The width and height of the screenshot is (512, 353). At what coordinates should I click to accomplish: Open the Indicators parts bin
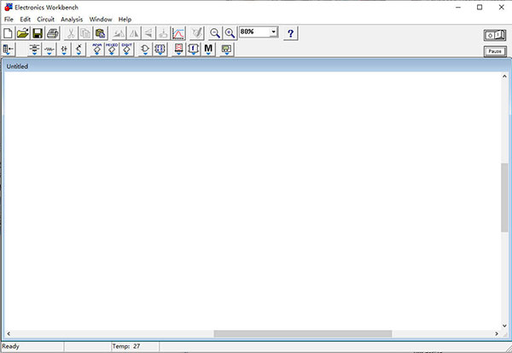pyautogui.click(x=178, y=49)
